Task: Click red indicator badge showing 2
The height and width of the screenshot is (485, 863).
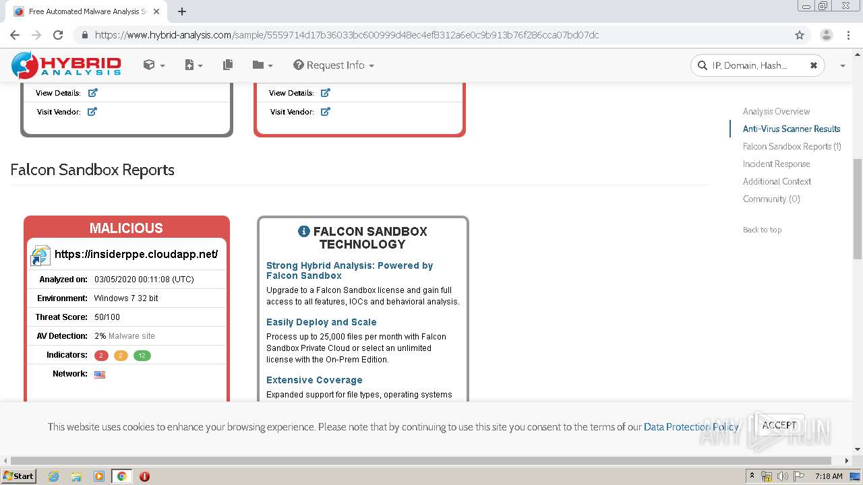Action: coord(101,355)
